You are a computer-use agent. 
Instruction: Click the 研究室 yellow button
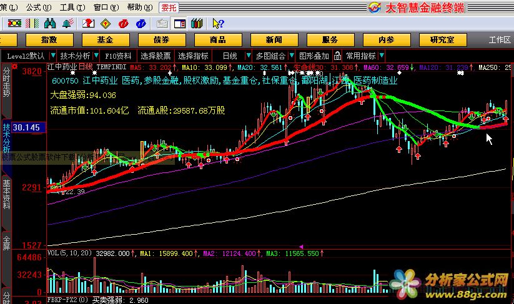coord(443,40)
